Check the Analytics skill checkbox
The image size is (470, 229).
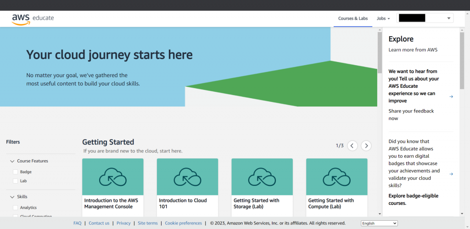[15, 207]
